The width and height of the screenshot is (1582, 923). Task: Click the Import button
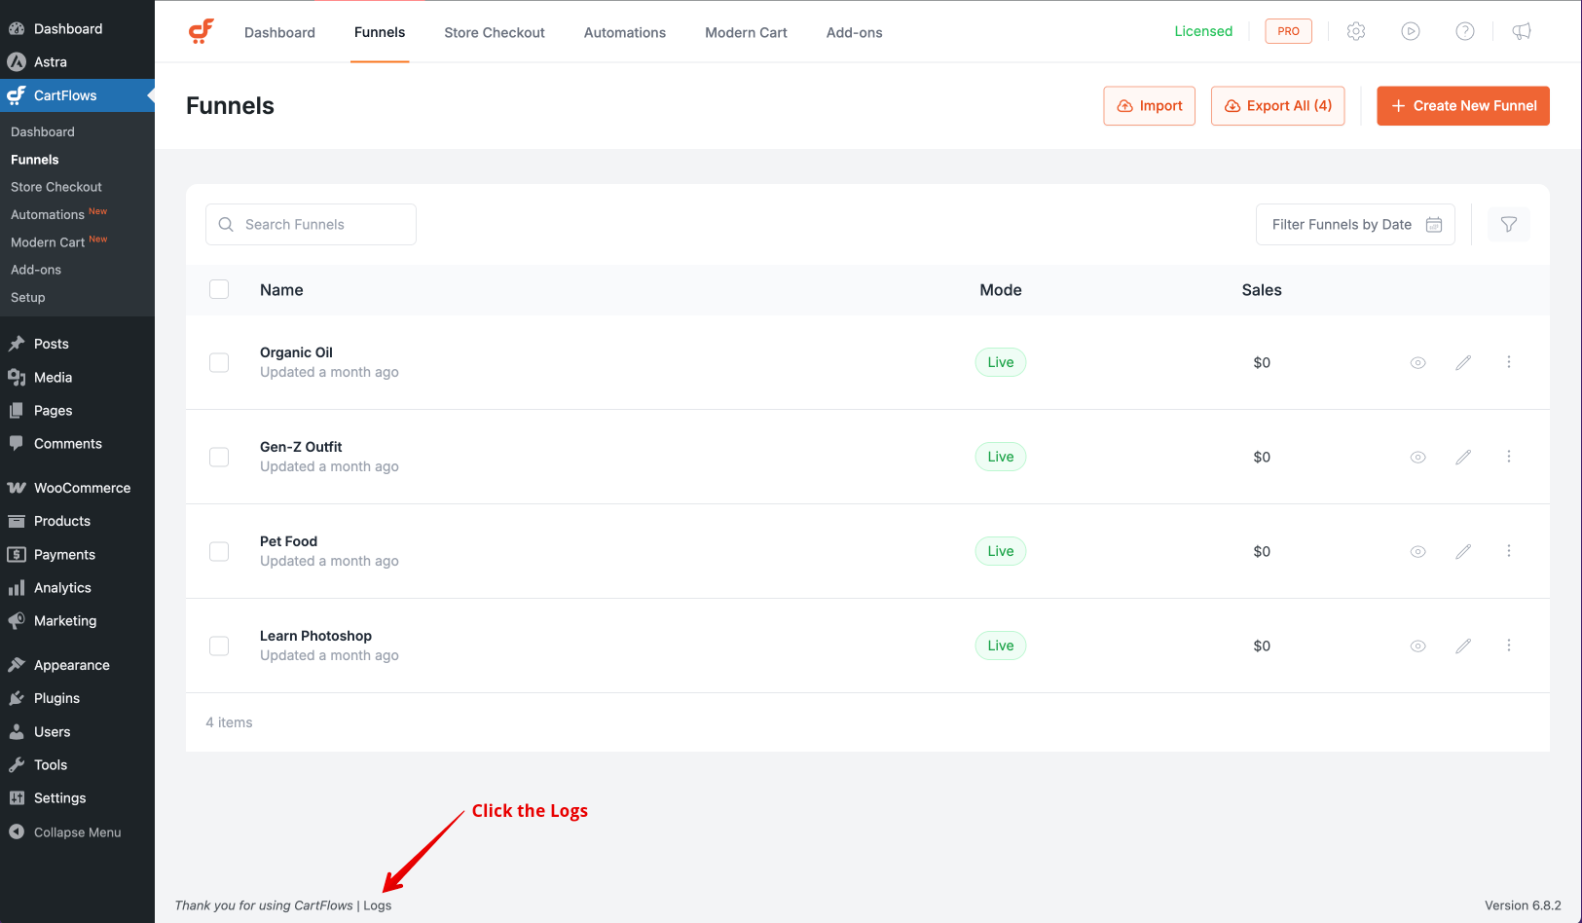coord(1149,105)
